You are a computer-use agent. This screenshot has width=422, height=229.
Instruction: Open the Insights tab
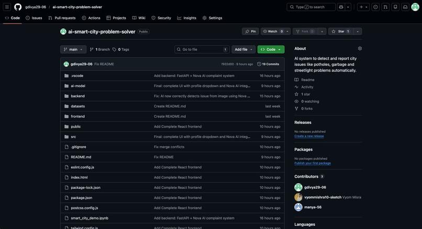click(x=187, y=18)
